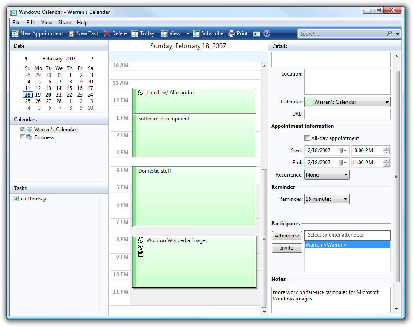
Task: Click Business calendar group icon
Action: click(29, 137)
